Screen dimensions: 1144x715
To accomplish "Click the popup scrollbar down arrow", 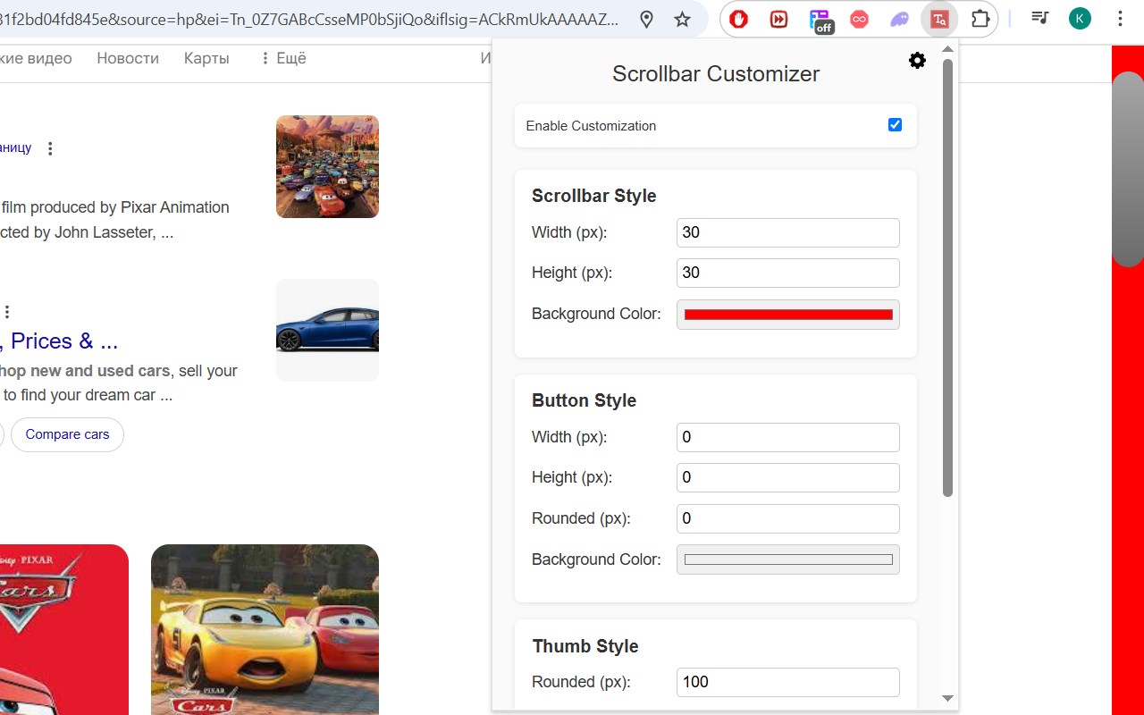I will tap(948, 698).
